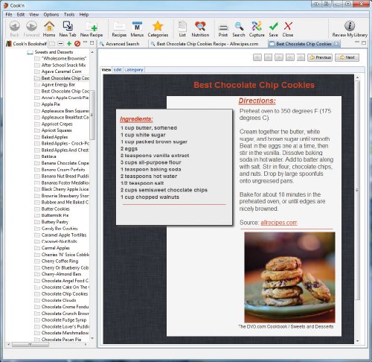Switch to the Edit recipe tab
372x362 pixels.
[118, 70]
